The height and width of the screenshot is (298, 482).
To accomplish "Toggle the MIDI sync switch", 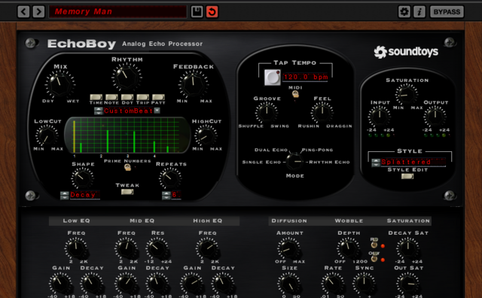I will [295, 94].
